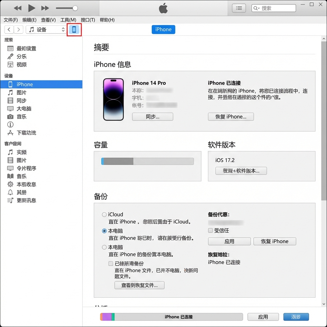Select the selected 本电脑 radio option
This screenshot has width=327, height=327.
click(x=104, y=231)
